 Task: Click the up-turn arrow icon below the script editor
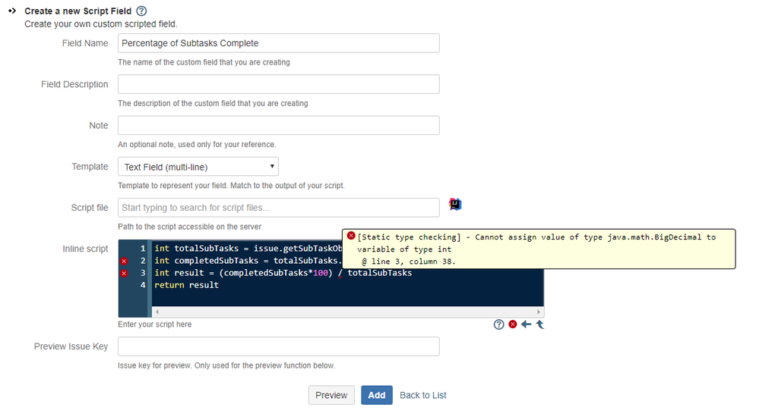pos(539,325)
